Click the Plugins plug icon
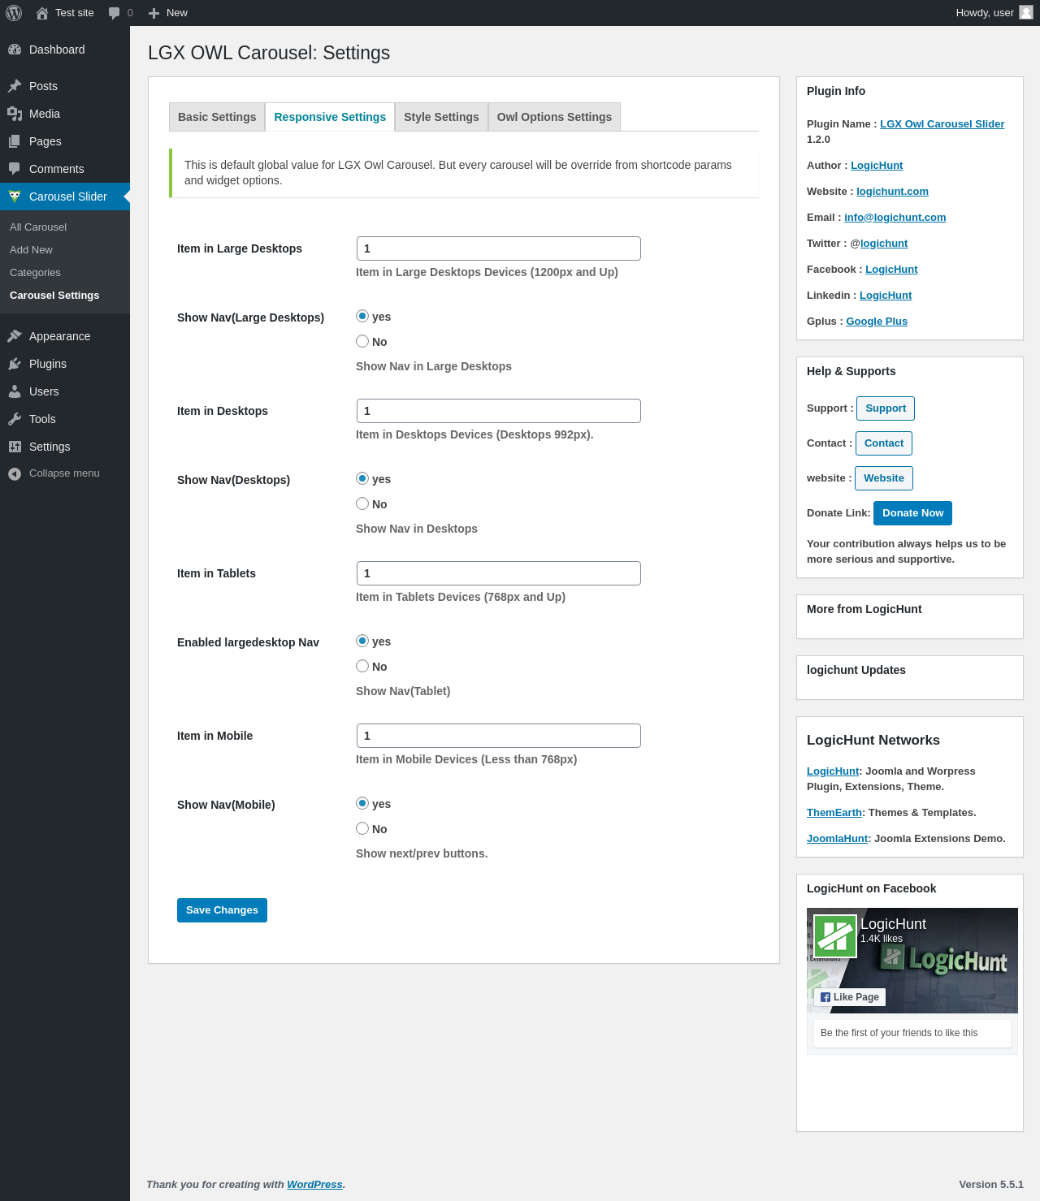 tap(15, 364)
